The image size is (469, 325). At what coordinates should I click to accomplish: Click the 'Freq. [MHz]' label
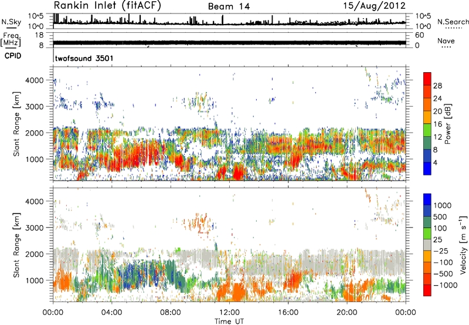pos(11,40)
